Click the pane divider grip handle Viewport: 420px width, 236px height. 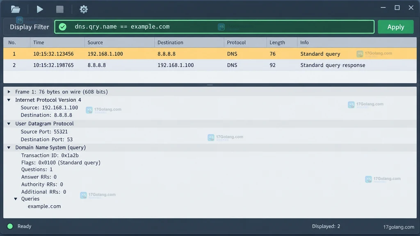210,85
